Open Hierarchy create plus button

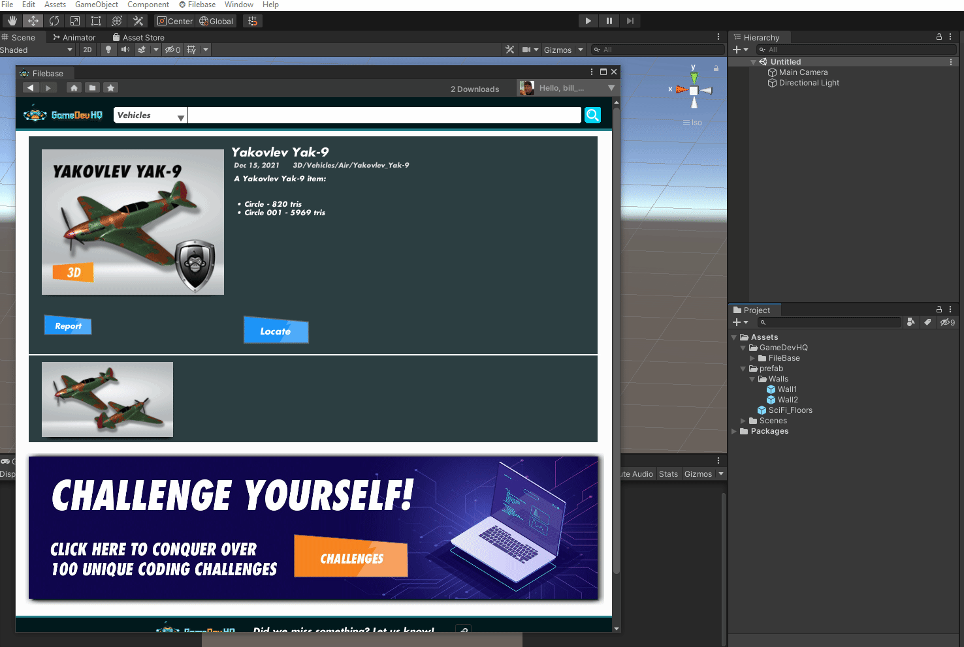pos(740,50)
